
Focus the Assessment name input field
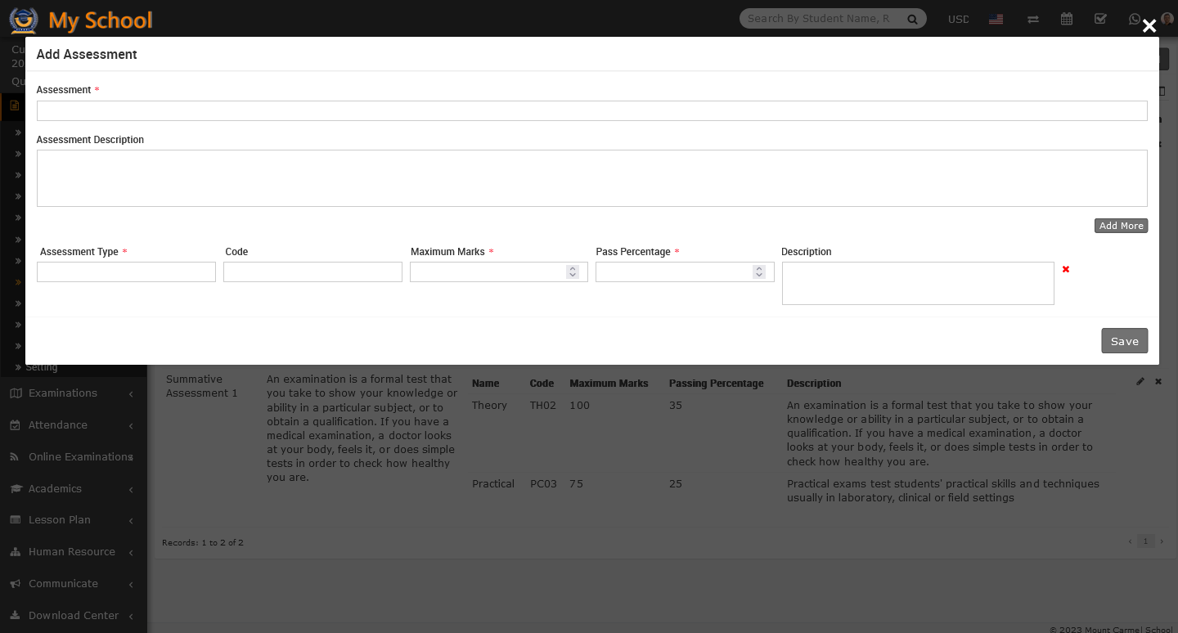pos(591,111)
